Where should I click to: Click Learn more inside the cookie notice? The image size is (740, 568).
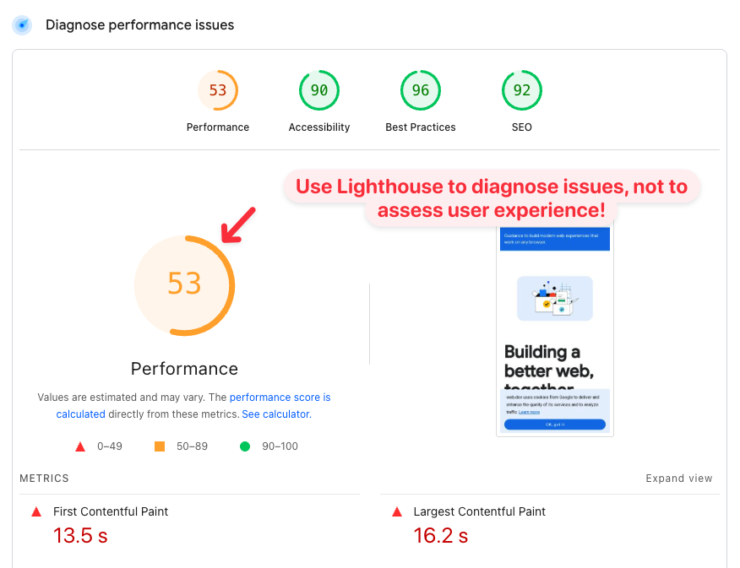click(x=530, y=412)
